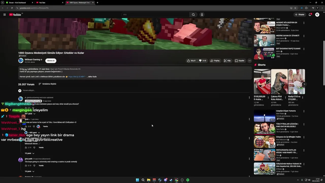
Task: Open options for pinned MrBeastGaming comment
Action: coord(249,97)
